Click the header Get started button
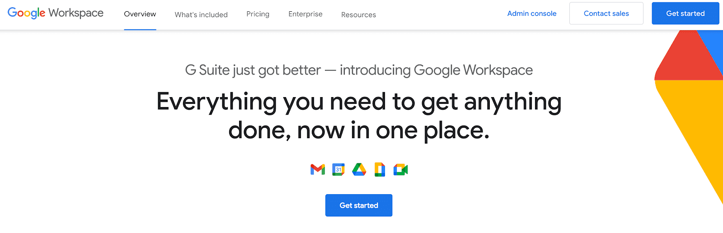Viewport: 723px width, 233px height. tap(685, 14)
